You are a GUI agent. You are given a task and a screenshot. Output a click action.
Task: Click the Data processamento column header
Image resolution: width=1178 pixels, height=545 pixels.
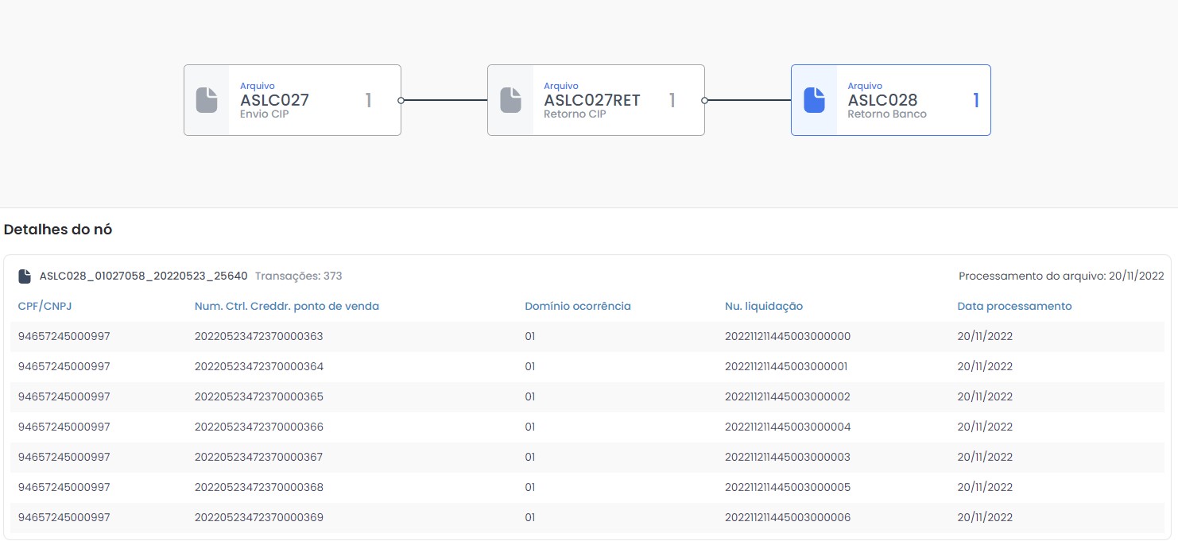click(x=1014, y=306)
